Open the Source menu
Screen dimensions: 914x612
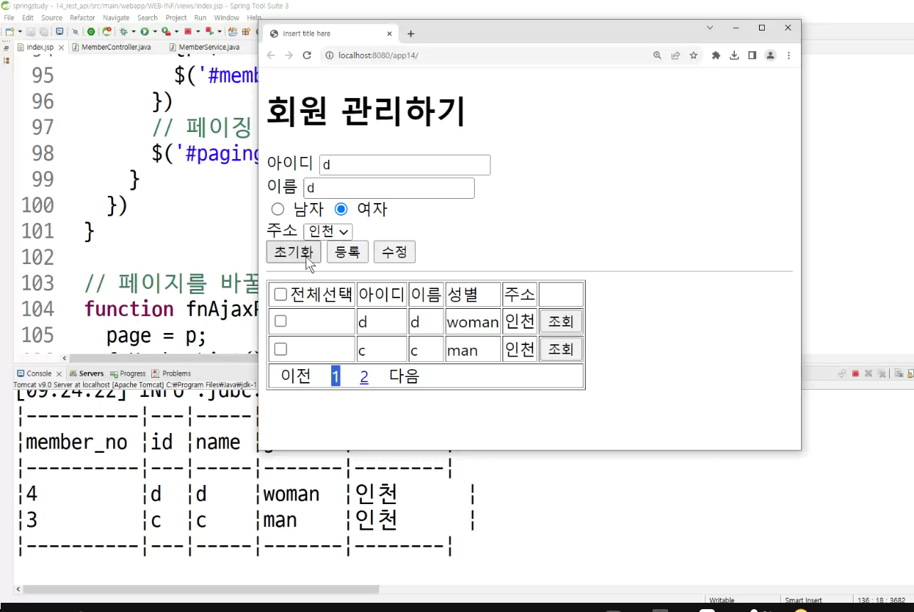(52, 18)
